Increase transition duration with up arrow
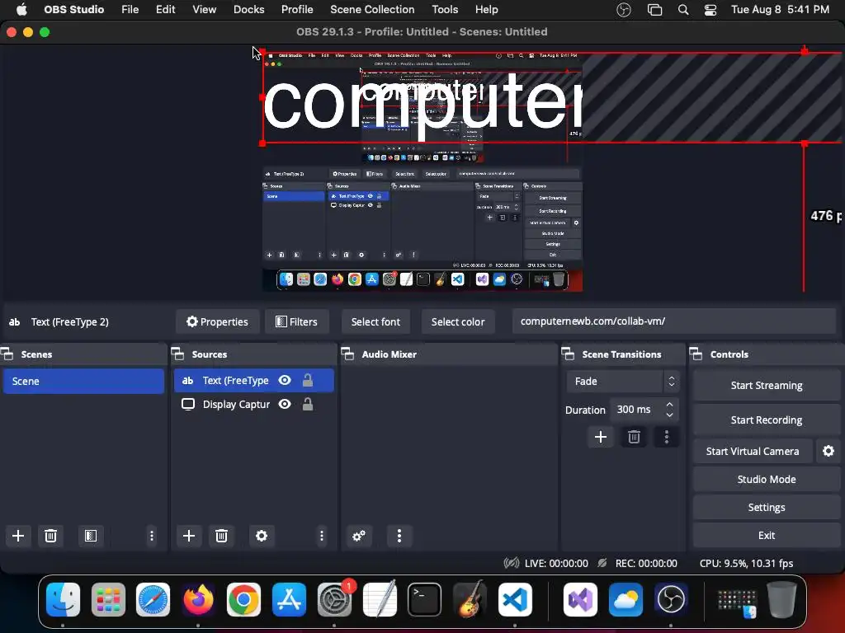The height and width of the screenshot is (633, 845). [x=669, y=404]
